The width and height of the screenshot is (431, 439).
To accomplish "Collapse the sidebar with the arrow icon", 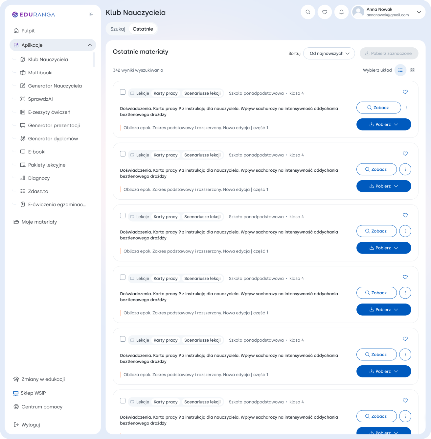I will pos(91,14).
